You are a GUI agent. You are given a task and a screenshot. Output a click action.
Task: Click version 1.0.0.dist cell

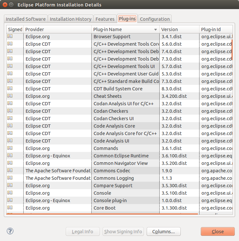click(x=179, y=201)
